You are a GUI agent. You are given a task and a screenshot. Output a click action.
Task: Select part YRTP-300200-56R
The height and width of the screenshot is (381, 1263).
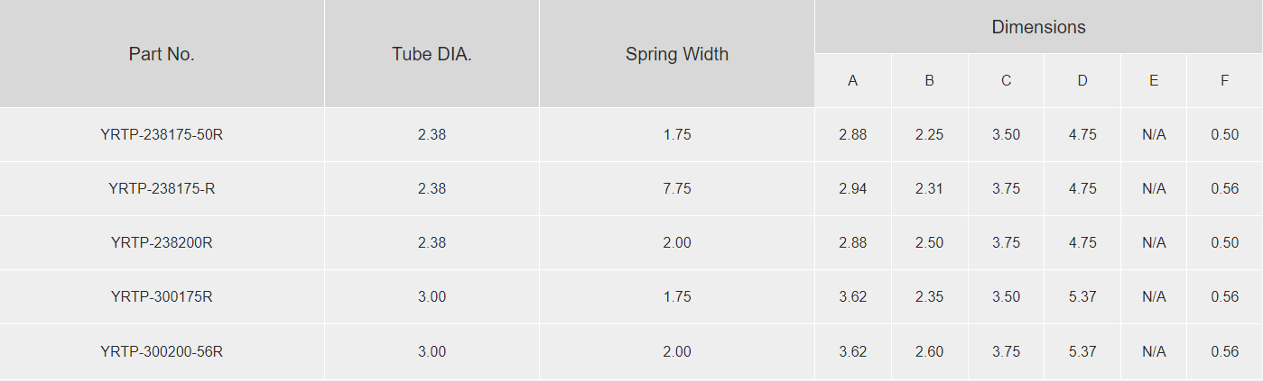pos(162,351)
